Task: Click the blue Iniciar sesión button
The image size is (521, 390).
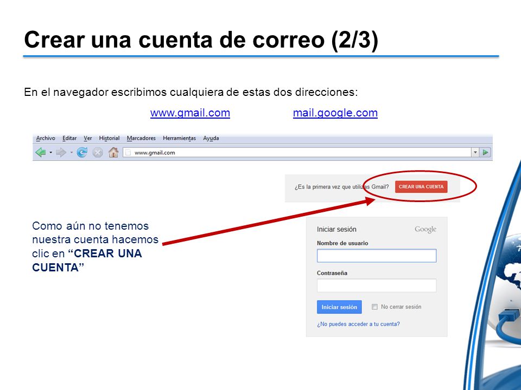Action: point(339,307)
